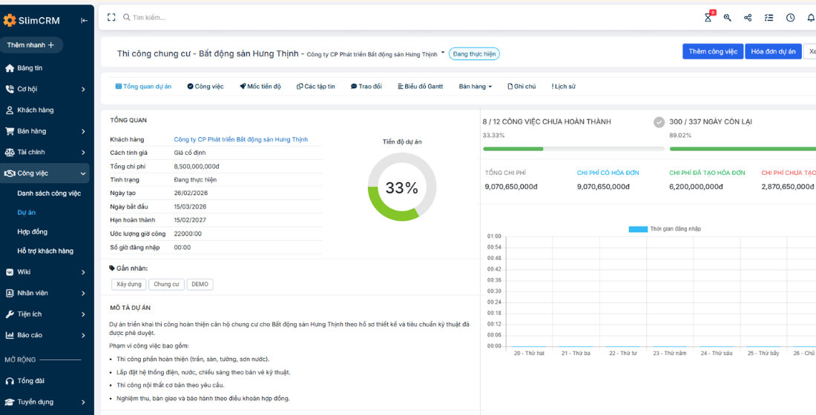Collapse the sidebar with the arrow icon
The width and height of the screenshot is (816, 415).
(x=85, y=21)
